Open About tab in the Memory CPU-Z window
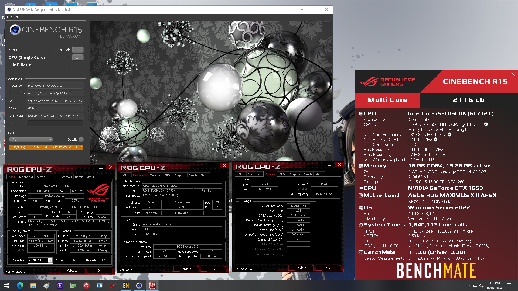518x291 pixels. coord(319,174)
